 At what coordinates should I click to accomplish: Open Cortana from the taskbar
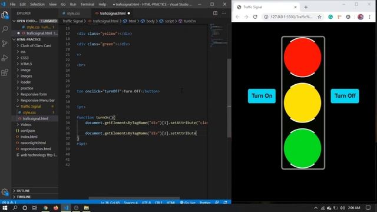(x=25, y=208)
